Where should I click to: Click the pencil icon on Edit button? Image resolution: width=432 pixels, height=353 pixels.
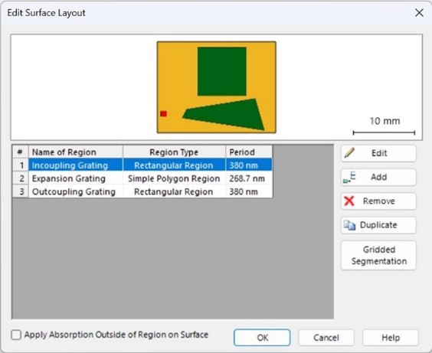pos(349,153)
